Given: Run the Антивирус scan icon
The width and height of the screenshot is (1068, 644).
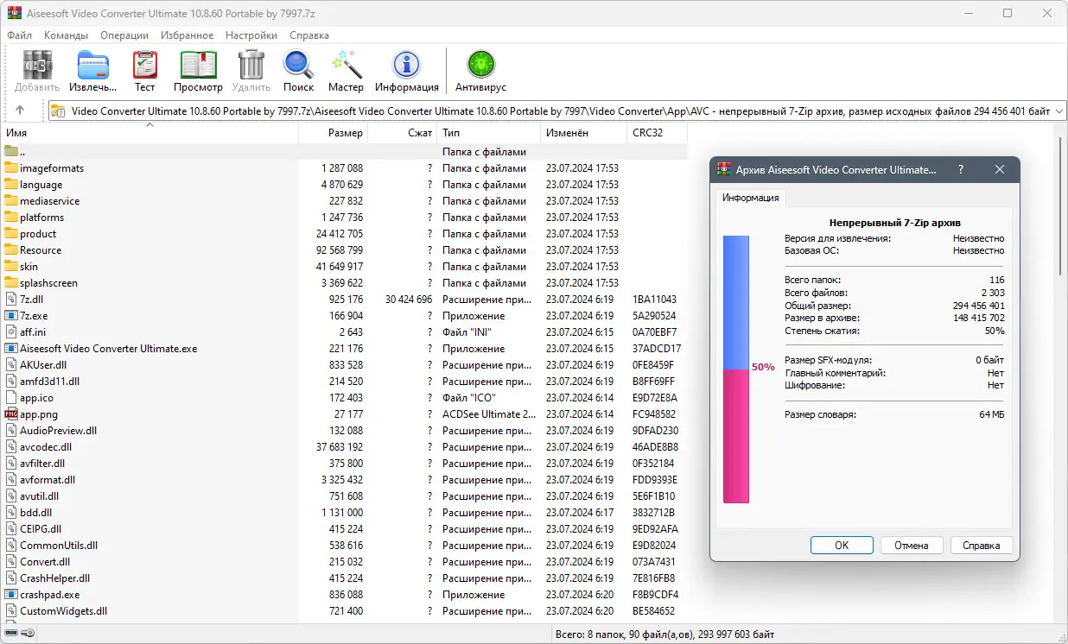Looking at the screenshot, I should click(x=480, y=71).
